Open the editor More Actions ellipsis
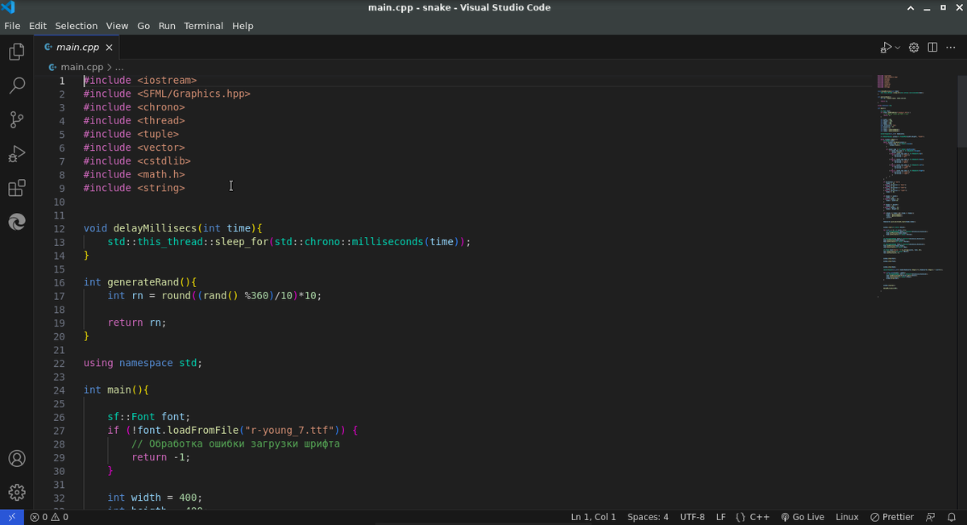 click(x=951, y=48)
